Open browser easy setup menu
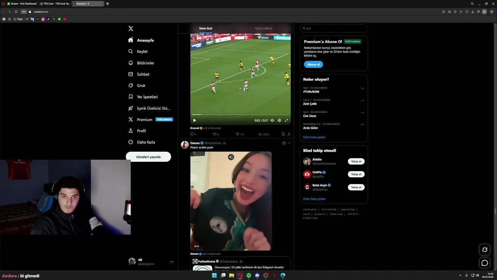The image size is (497, 280). 478,12
